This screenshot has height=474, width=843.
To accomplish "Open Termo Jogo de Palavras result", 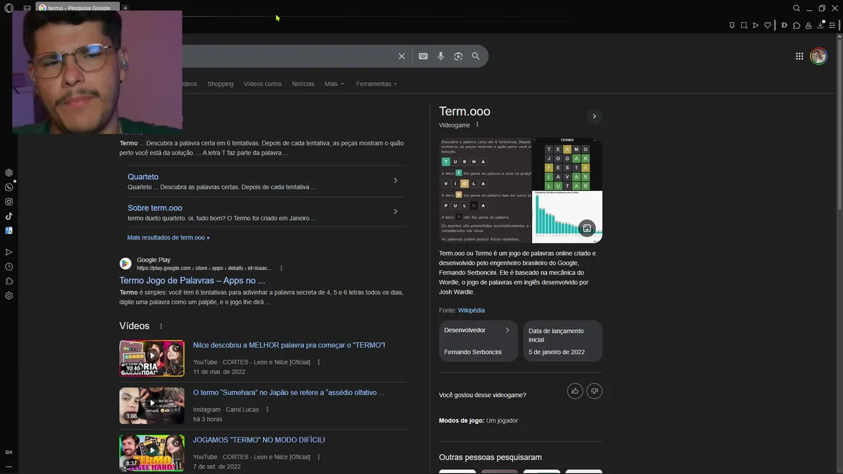I will click(192, 280).
